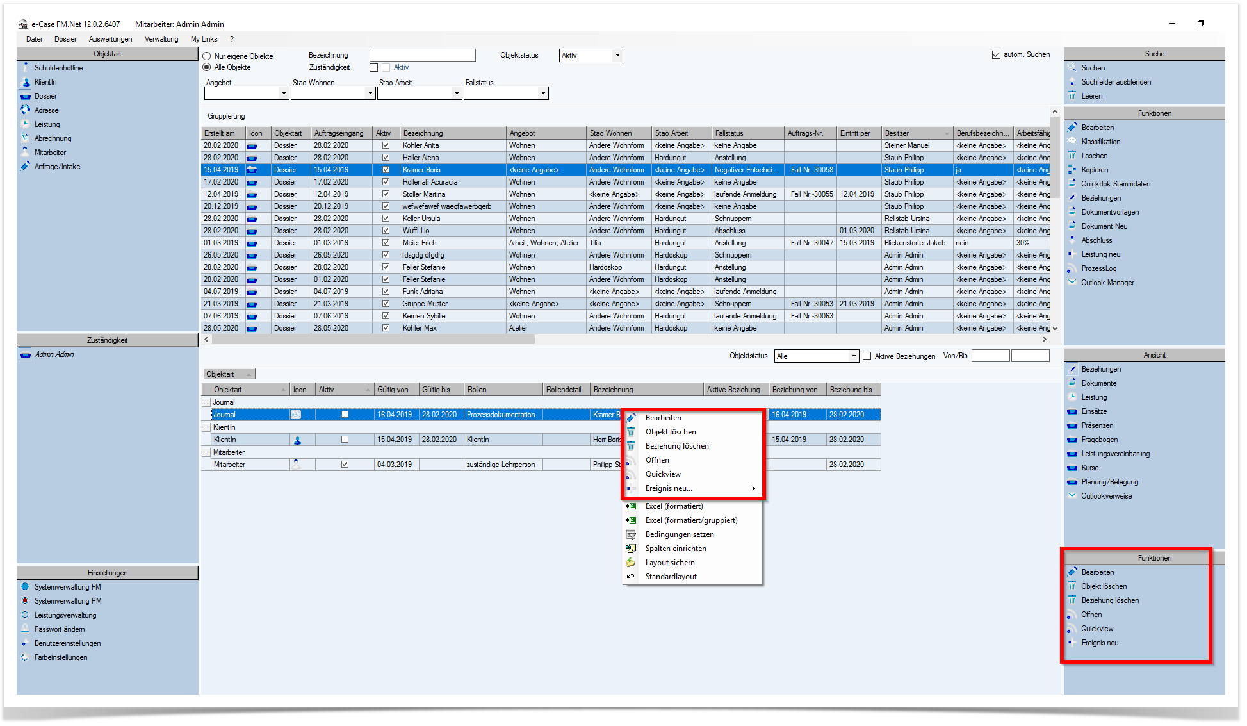Click the Layout sichern icon in context menu
Screen dimensions: 1247x726
(632, 563)
